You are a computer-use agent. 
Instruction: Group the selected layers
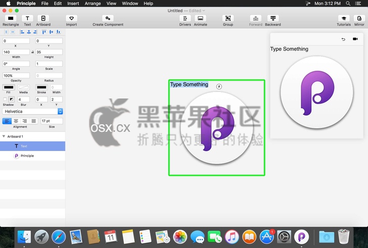click(228, 19)
